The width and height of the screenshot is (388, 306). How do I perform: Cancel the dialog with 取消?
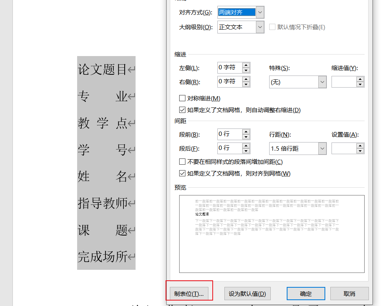click(349, 294)
